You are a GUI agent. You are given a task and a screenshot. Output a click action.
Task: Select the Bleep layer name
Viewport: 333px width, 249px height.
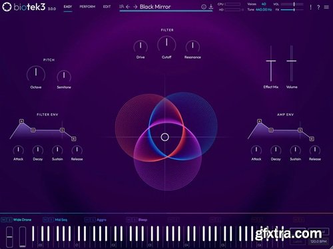click(x=143, y=220)
